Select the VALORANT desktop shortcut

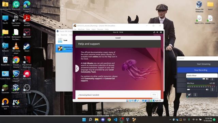click(27, 33)
